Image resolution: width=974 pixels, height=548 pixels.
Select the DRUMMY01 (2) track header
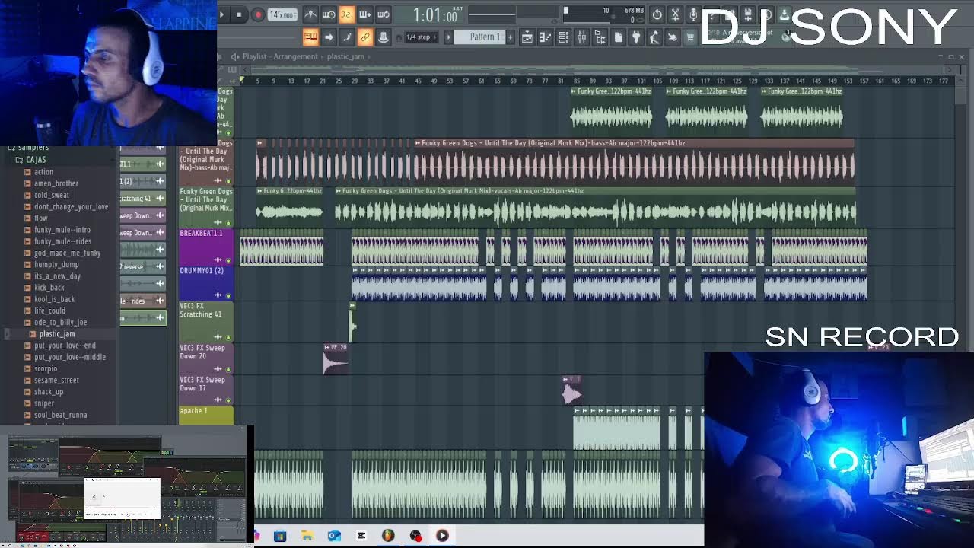pos(205,283)
